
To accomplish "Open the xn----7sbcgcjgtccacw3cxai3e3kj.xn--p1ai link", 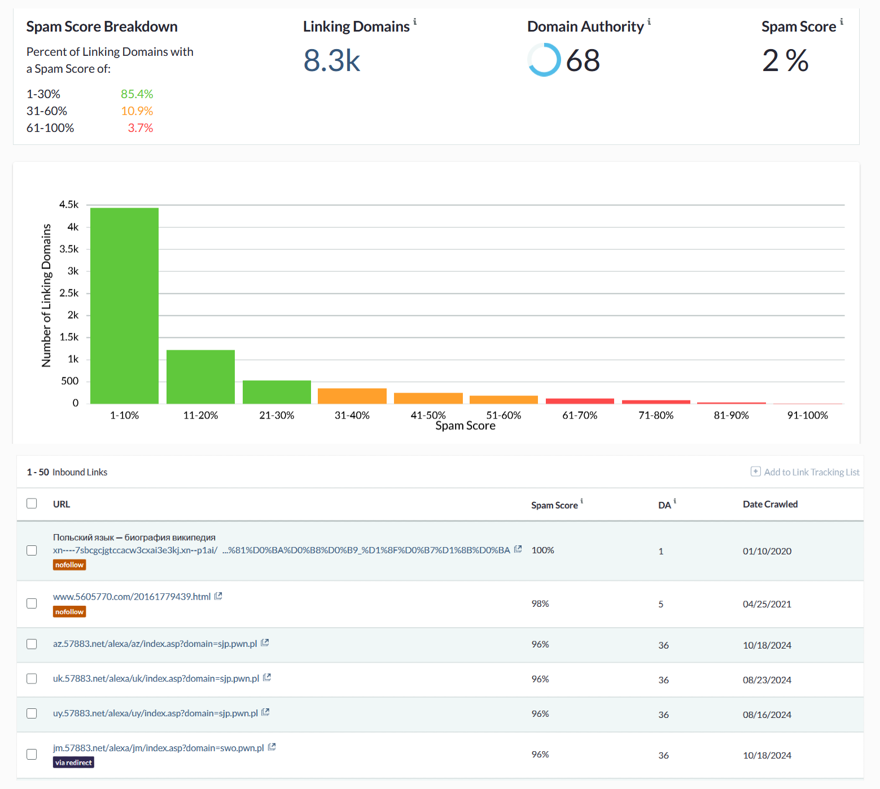I will point(281,550).
